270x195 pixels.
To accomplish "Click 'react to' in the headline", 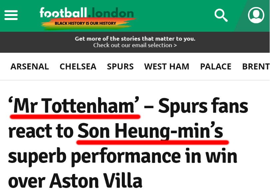I will pyautogui.click(x=40, y=131).
